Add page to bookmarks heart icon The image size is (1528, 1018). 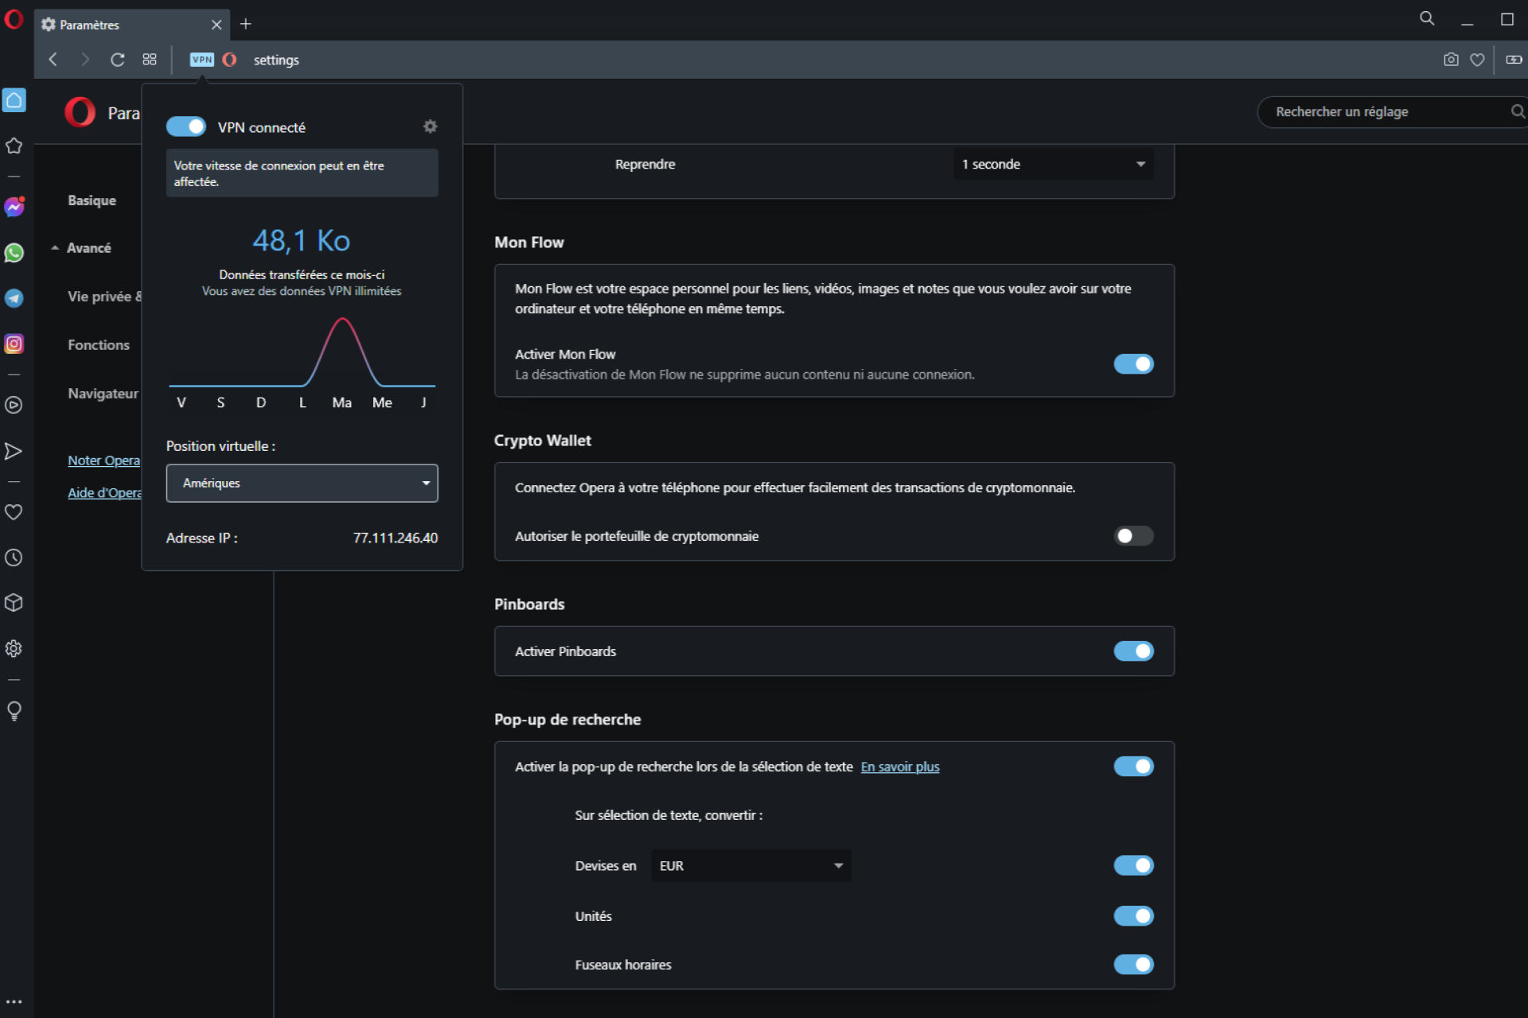(x=1477, y=60)
